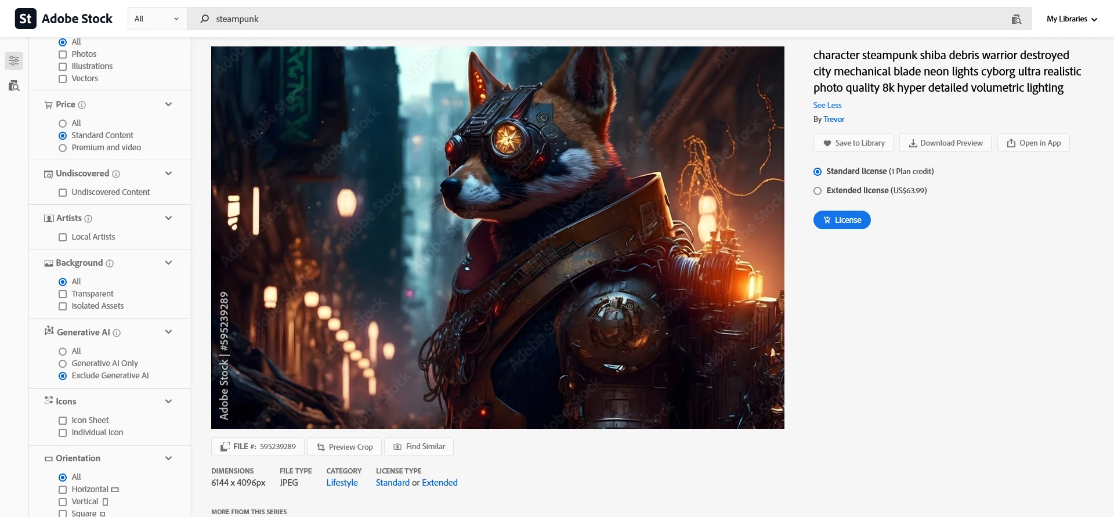Click the steampunk shiba preview image

click(498, 237)
